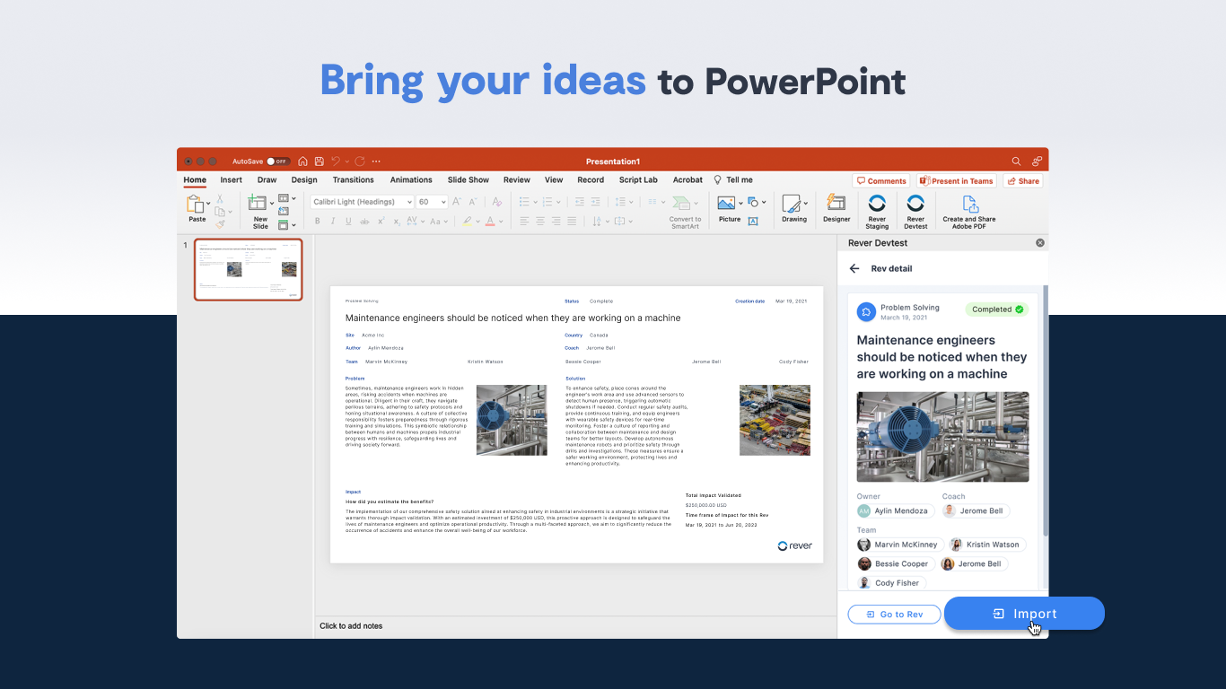The width and height of the screenshot is (1226, 689).
Task: Justify the paragraph text
Action: pos(573,221)
